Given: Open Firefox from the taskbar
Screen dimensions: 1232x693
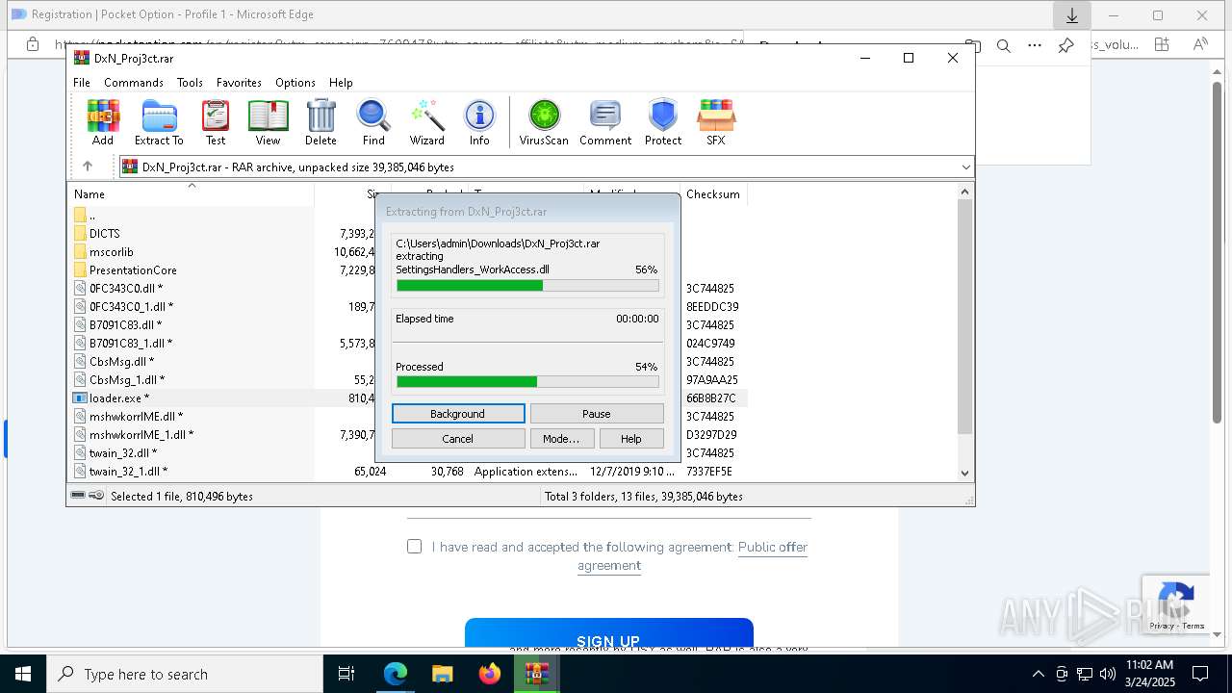Looking at the screenshot, I should tap(489, 674).
